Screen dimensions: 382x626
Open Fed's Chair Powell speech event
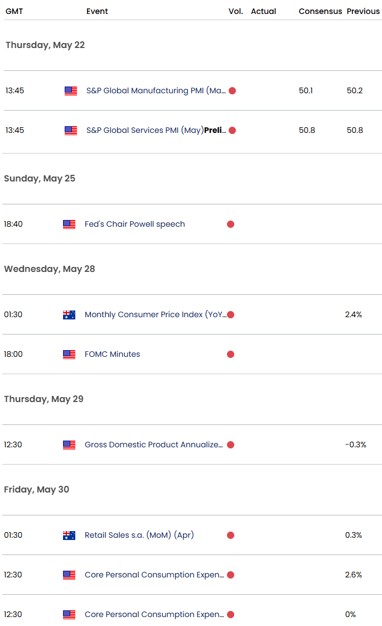[134, 224]
